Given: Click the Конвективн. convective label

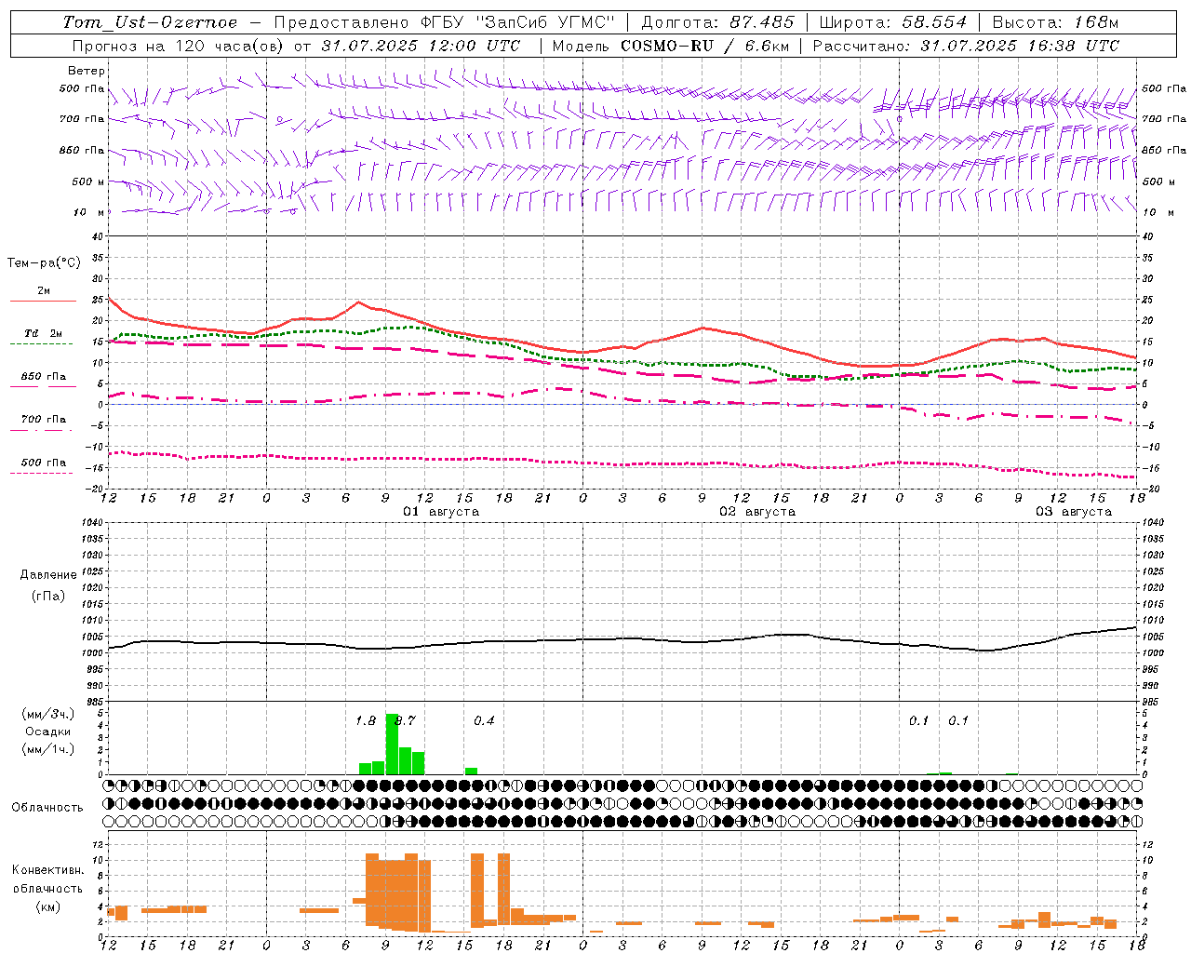Looking at the screenshot, I should [48, 870].
